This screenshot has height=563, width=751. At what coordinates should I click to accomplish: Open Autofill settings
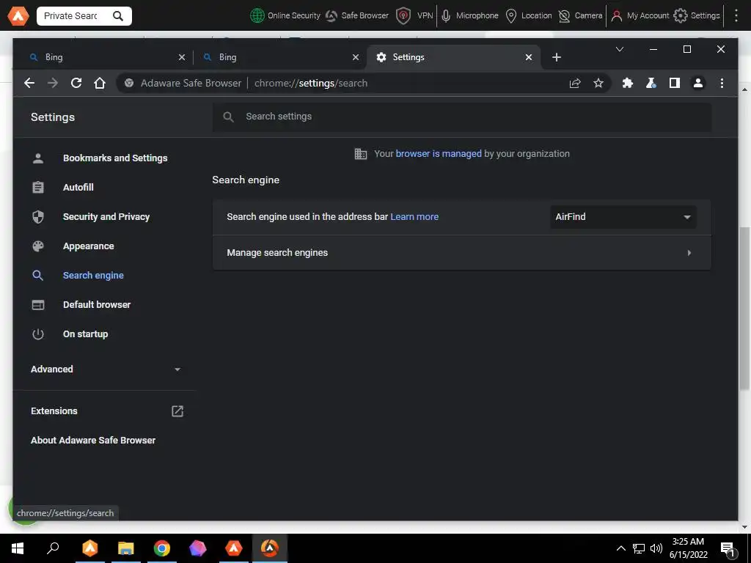point(78,187)
